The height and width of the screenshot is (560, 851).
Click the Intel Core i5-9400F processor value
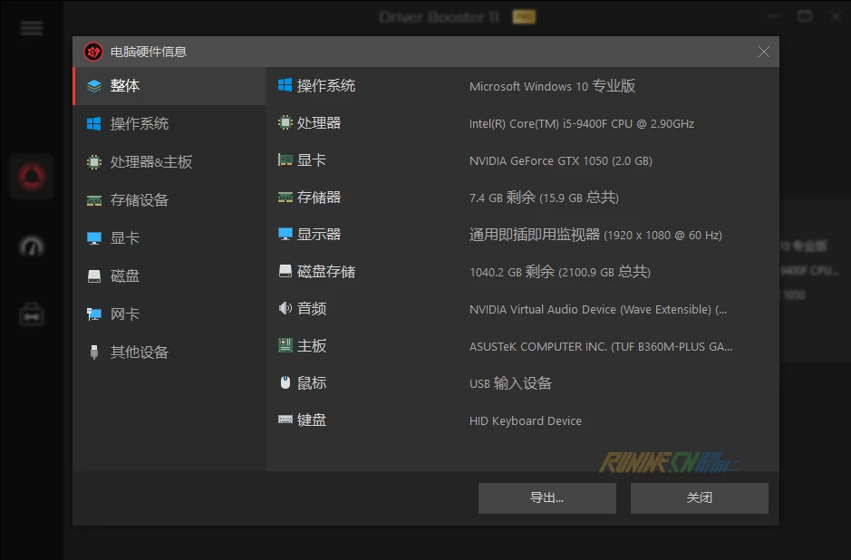[x=581, y=124]
